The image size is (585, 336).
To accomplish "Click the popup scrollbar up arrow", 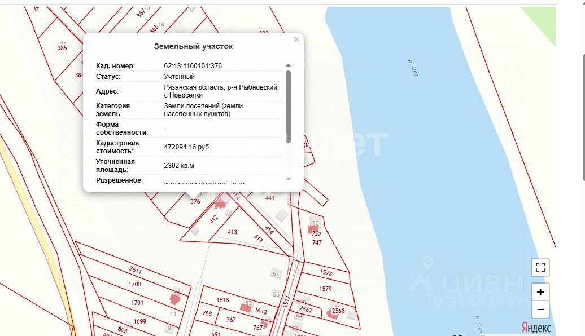I will 288,65.
